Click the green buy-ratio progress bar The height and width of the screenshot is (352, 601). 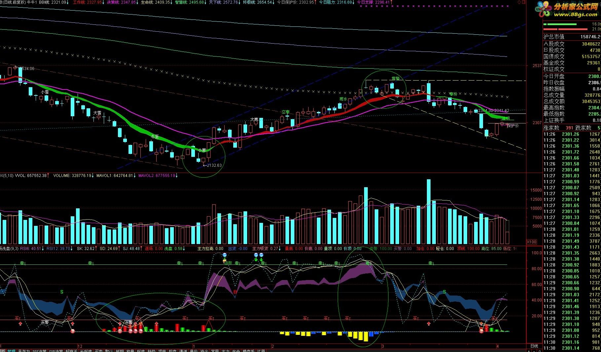(x=560, y=24)
